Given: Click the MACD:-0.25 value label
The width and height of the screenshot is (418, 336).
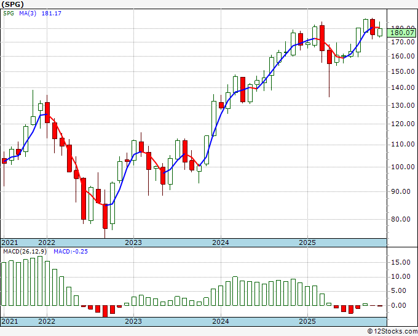Looking at the screenshot, I should (x=71, y=252).
